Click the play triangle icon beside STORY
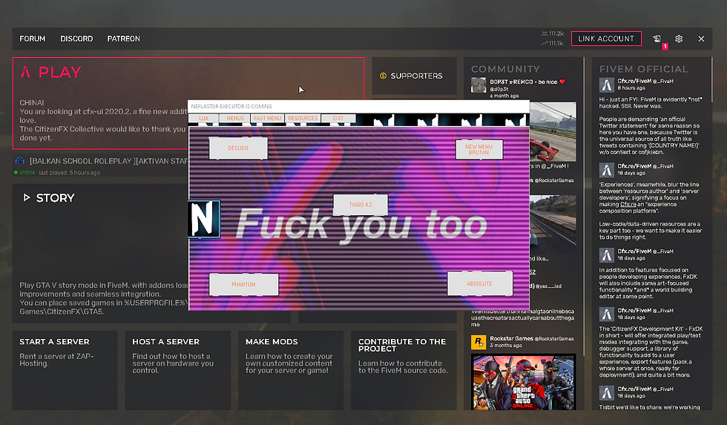The width and height of the screenshot is (727, 425). pos(27,198)
